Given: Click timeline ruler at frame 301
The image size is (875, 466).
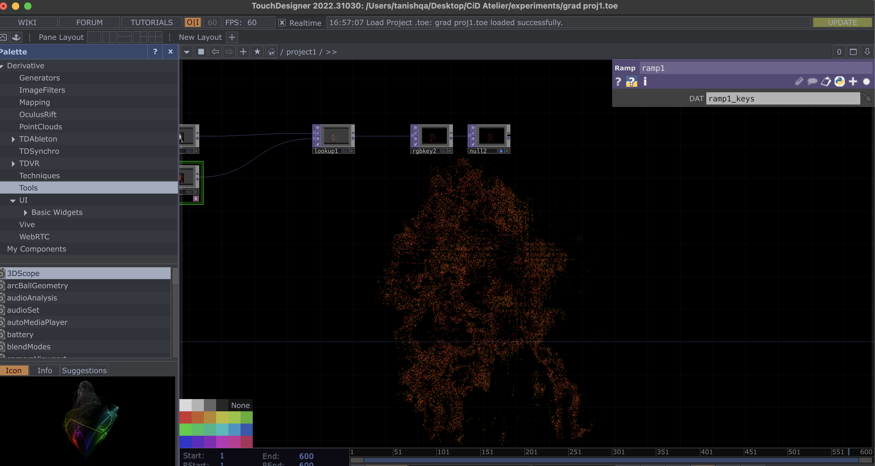Looking at the screenshot, I should (618, 452).
